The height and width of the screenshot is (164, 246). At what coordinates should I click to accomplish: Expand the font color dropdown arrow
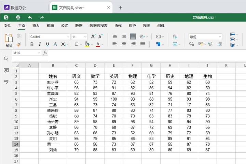click(x=102, y=45)
